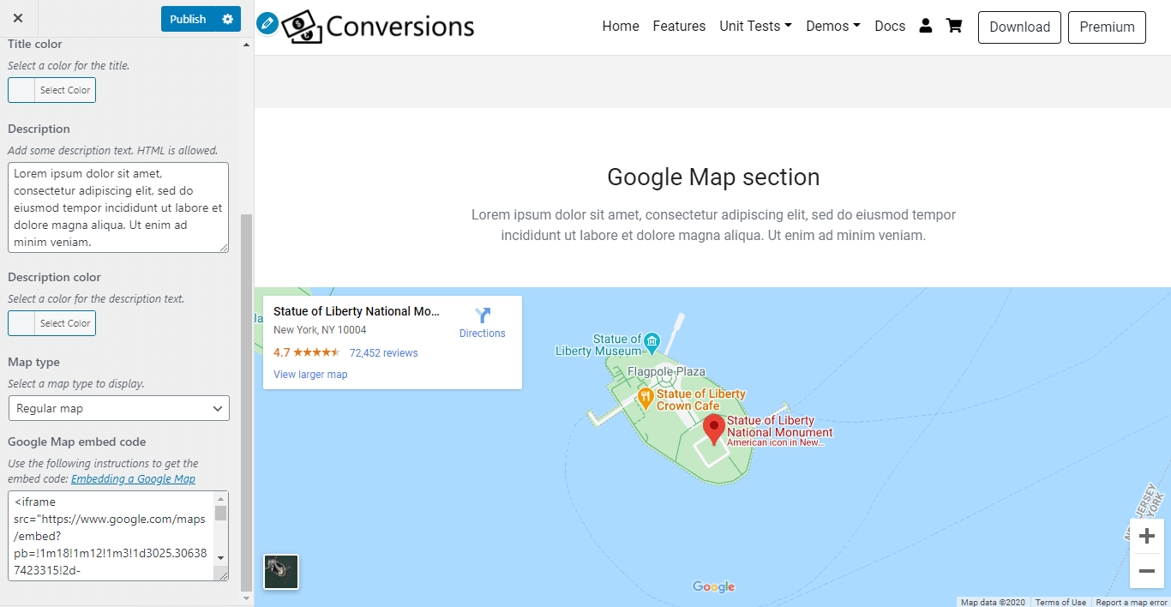Click Statue of Liberty Museum marker icon
Screen dimensions: 1171x607
tap(652, 342)
